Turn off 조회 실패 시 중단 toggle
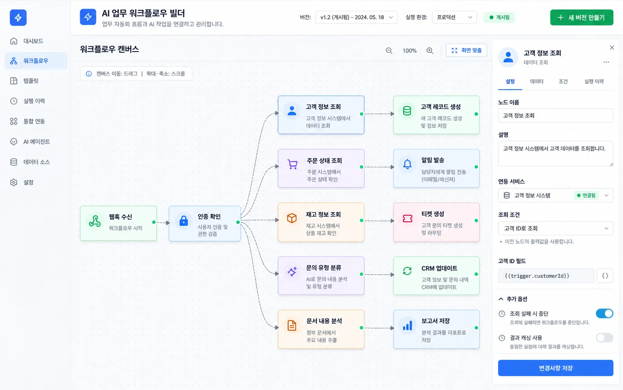The height and width of the screenshot is (390, 623). pyautogui.click(x=604, y=313)
